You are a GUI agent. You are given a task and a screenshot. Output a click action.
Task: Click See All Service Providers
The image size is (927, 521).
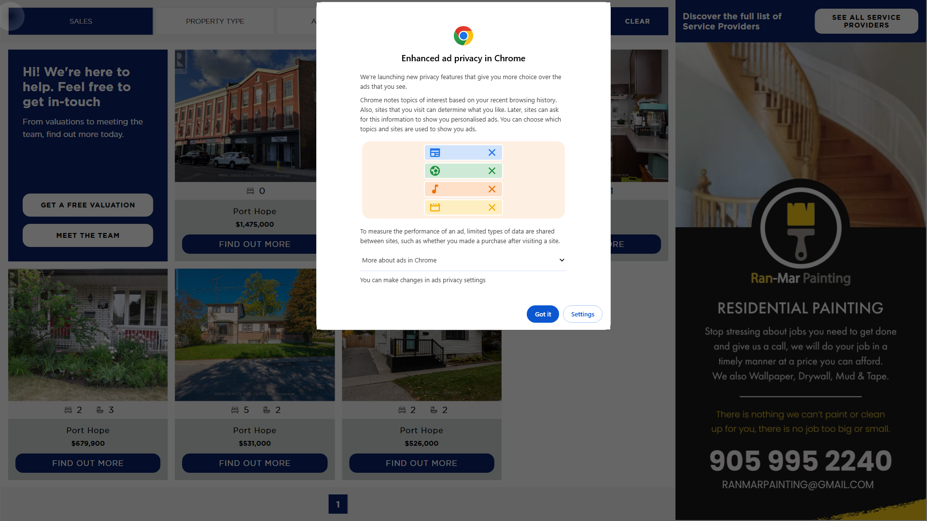click(x=866, y=21)
